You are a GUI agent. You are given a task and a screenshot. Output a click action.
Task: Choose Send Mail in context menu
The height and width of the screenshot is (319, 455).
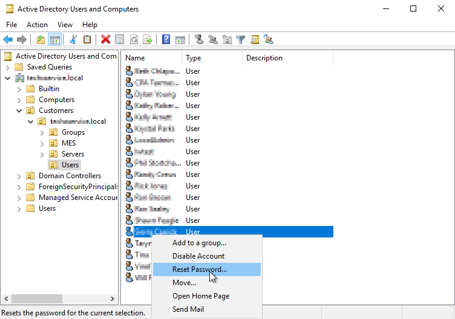click(x=207, y=309)
